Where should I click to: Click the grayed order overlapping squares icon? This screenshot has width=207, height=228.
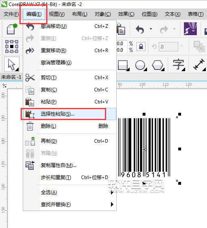199,46
